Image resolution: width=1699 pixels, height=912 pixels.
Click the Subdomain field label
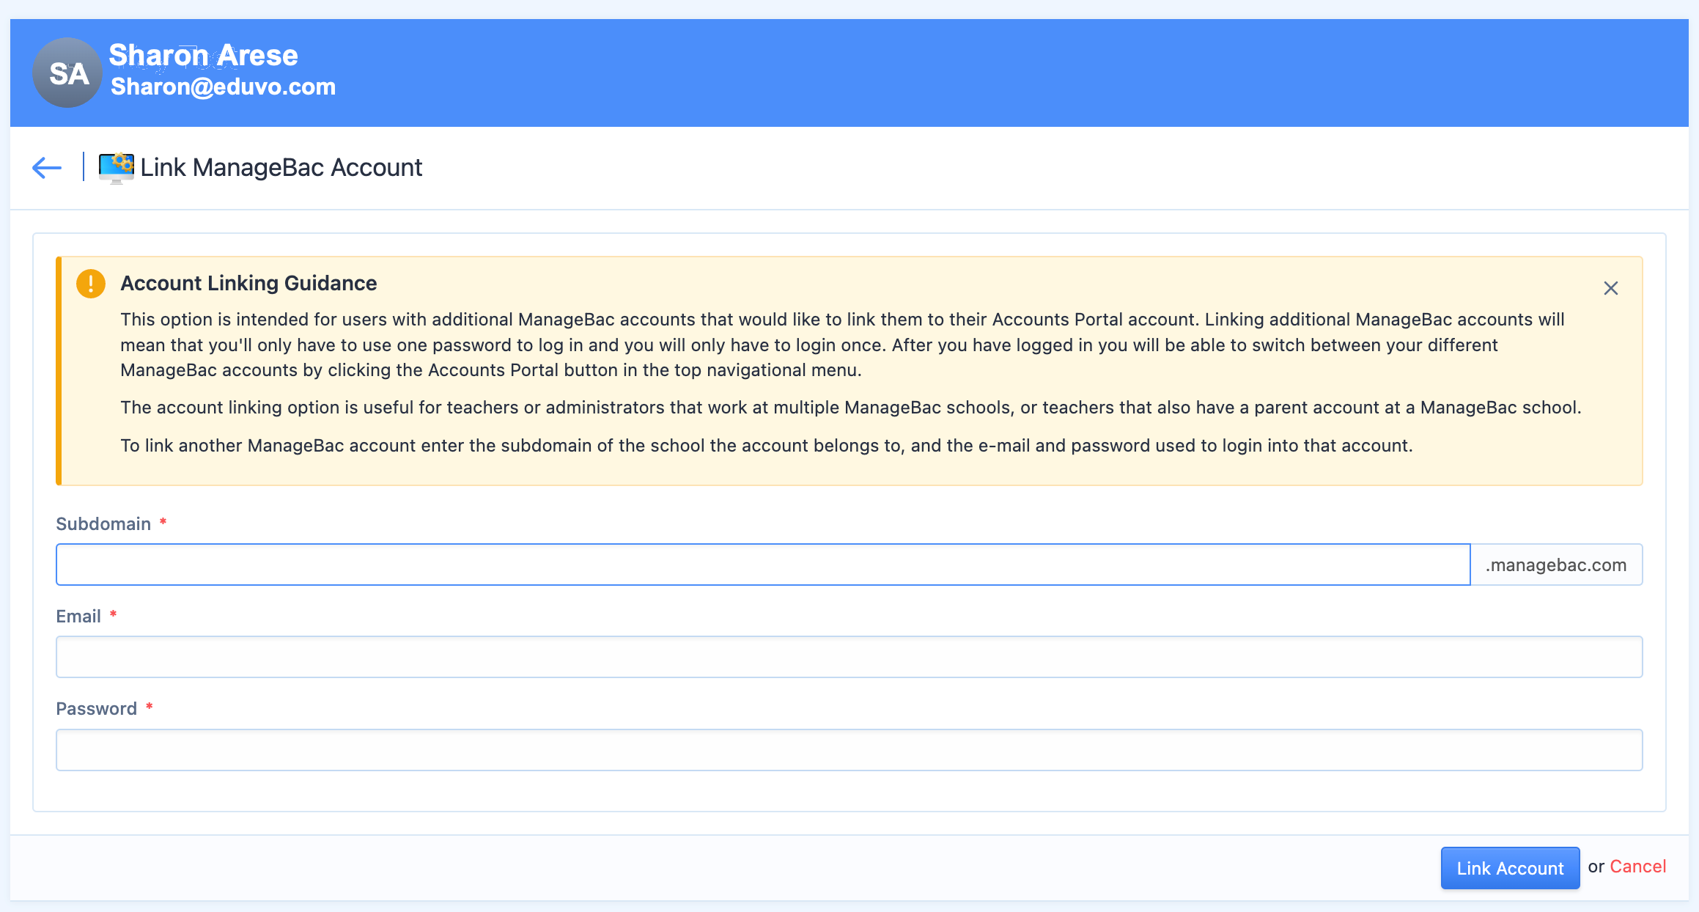point(103,524)
